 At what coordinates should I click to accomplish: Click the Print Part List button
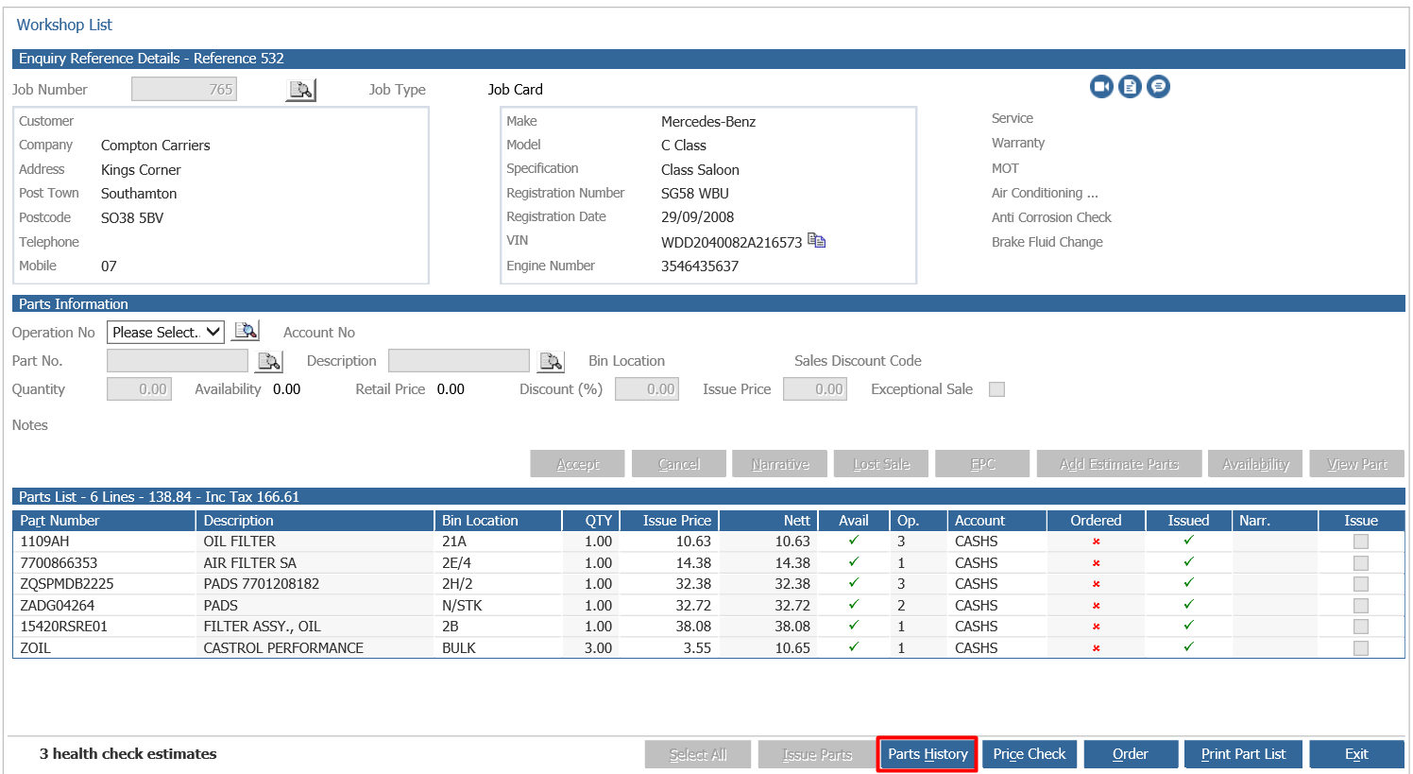click(1243, 754)
